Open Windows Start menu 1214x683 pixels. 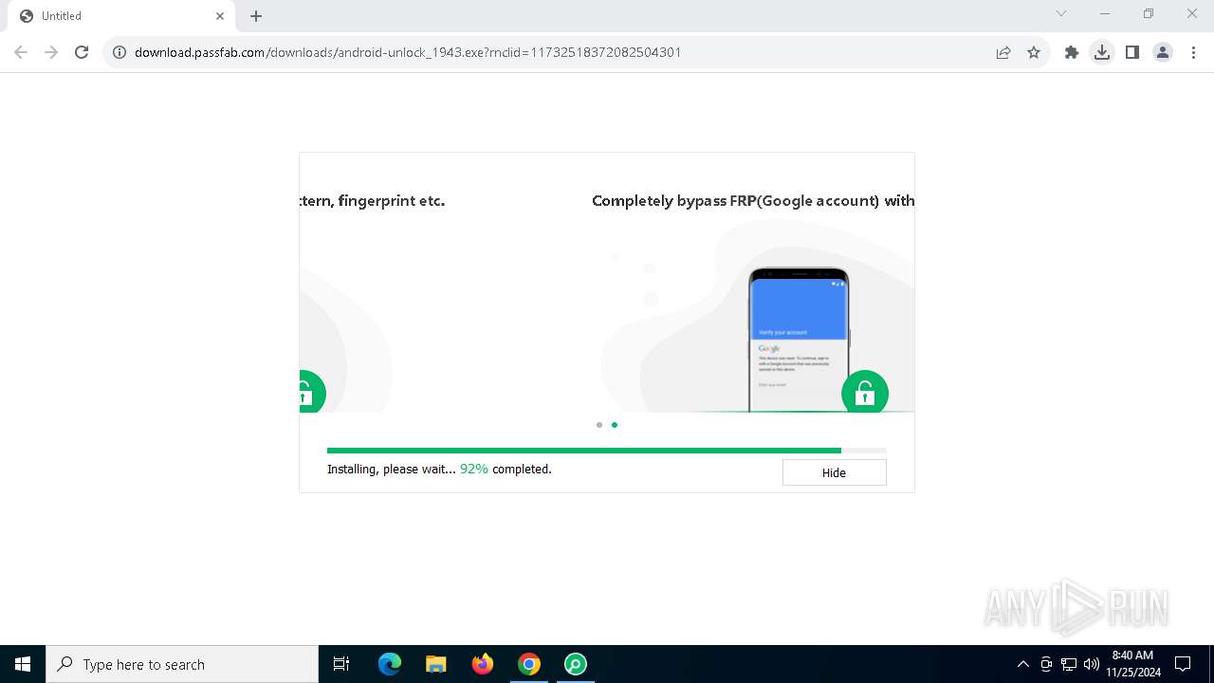coord(23,664)
